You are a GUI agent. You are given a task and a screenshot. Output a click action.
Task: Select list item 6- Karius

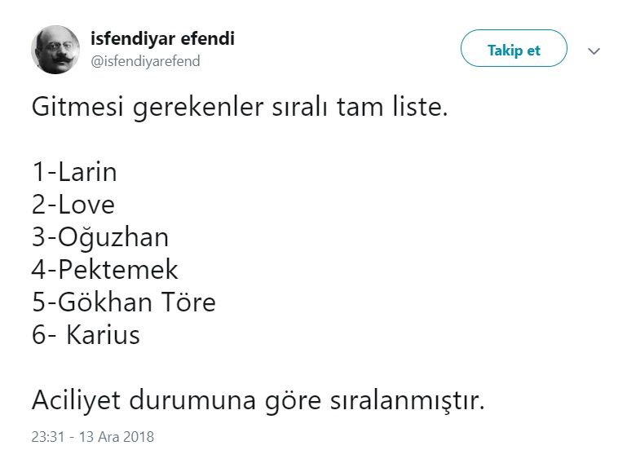[86, 334]
